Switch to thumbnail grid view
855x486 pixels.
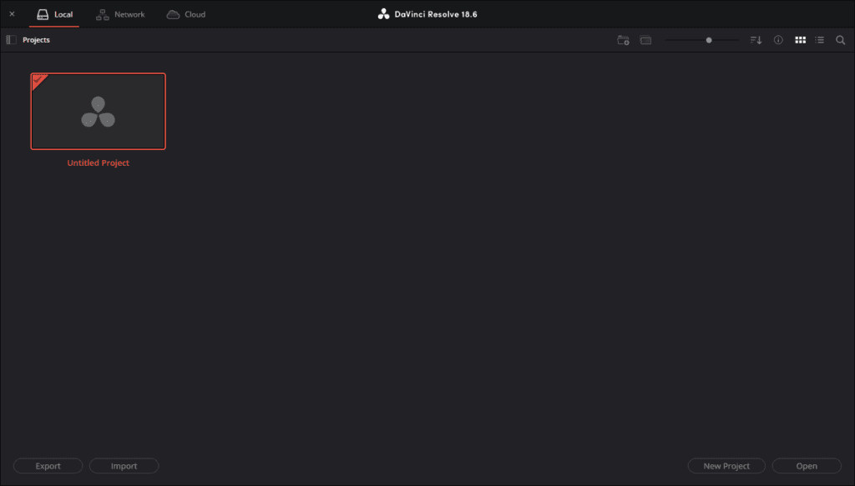point(800,40)
